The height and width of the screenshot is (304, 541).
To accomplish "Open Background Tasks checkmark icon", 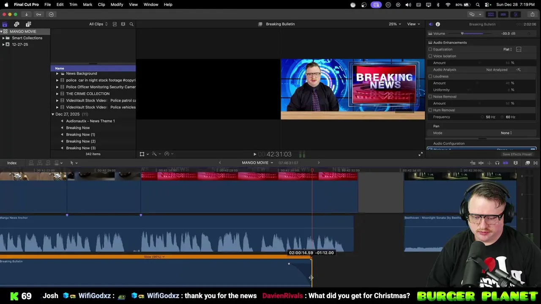I will pyautogui.click(x=51, y=14).
